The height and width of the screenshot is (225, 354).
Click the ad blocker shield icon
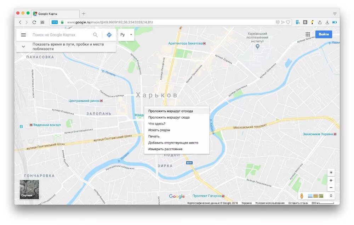click(x=278, y=22)
